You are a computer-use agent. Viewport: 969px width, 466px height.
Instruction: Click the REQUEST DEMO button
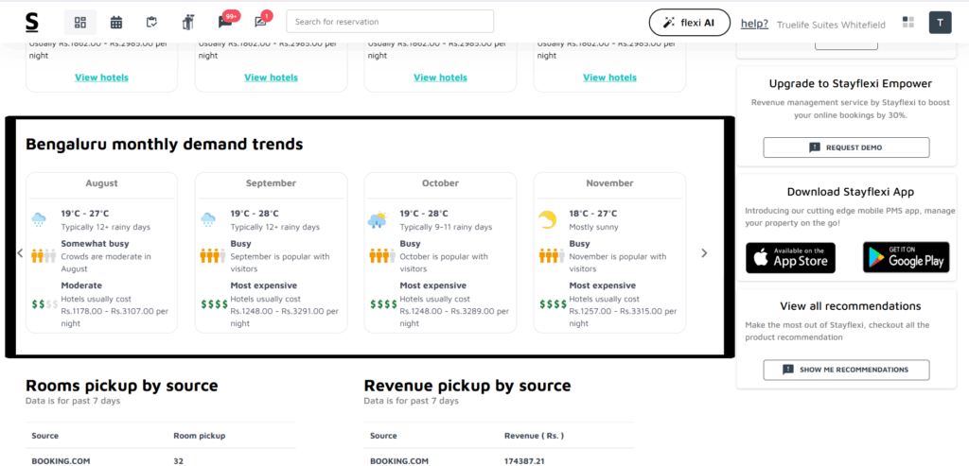tap(846, 147)
